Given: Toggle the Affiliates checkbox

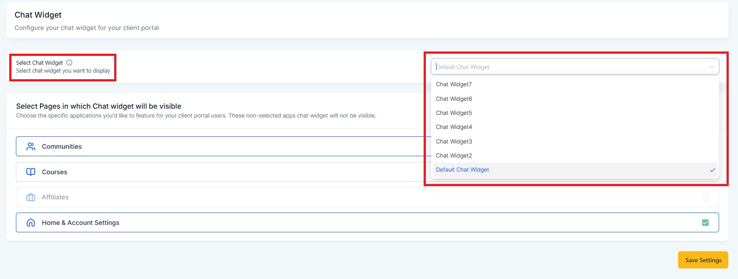Looking at the screenshot, I should [x=705, y=197].
